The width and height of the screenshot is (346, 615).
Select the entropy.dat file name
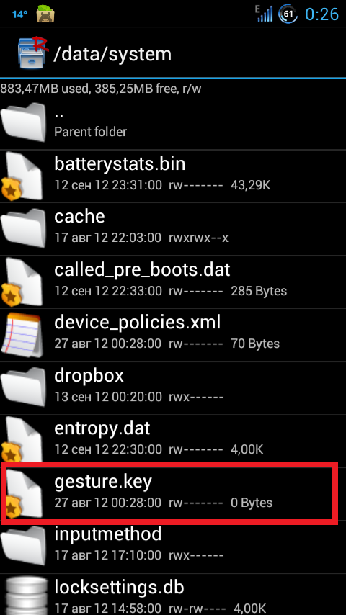click(x=102, y=428)
